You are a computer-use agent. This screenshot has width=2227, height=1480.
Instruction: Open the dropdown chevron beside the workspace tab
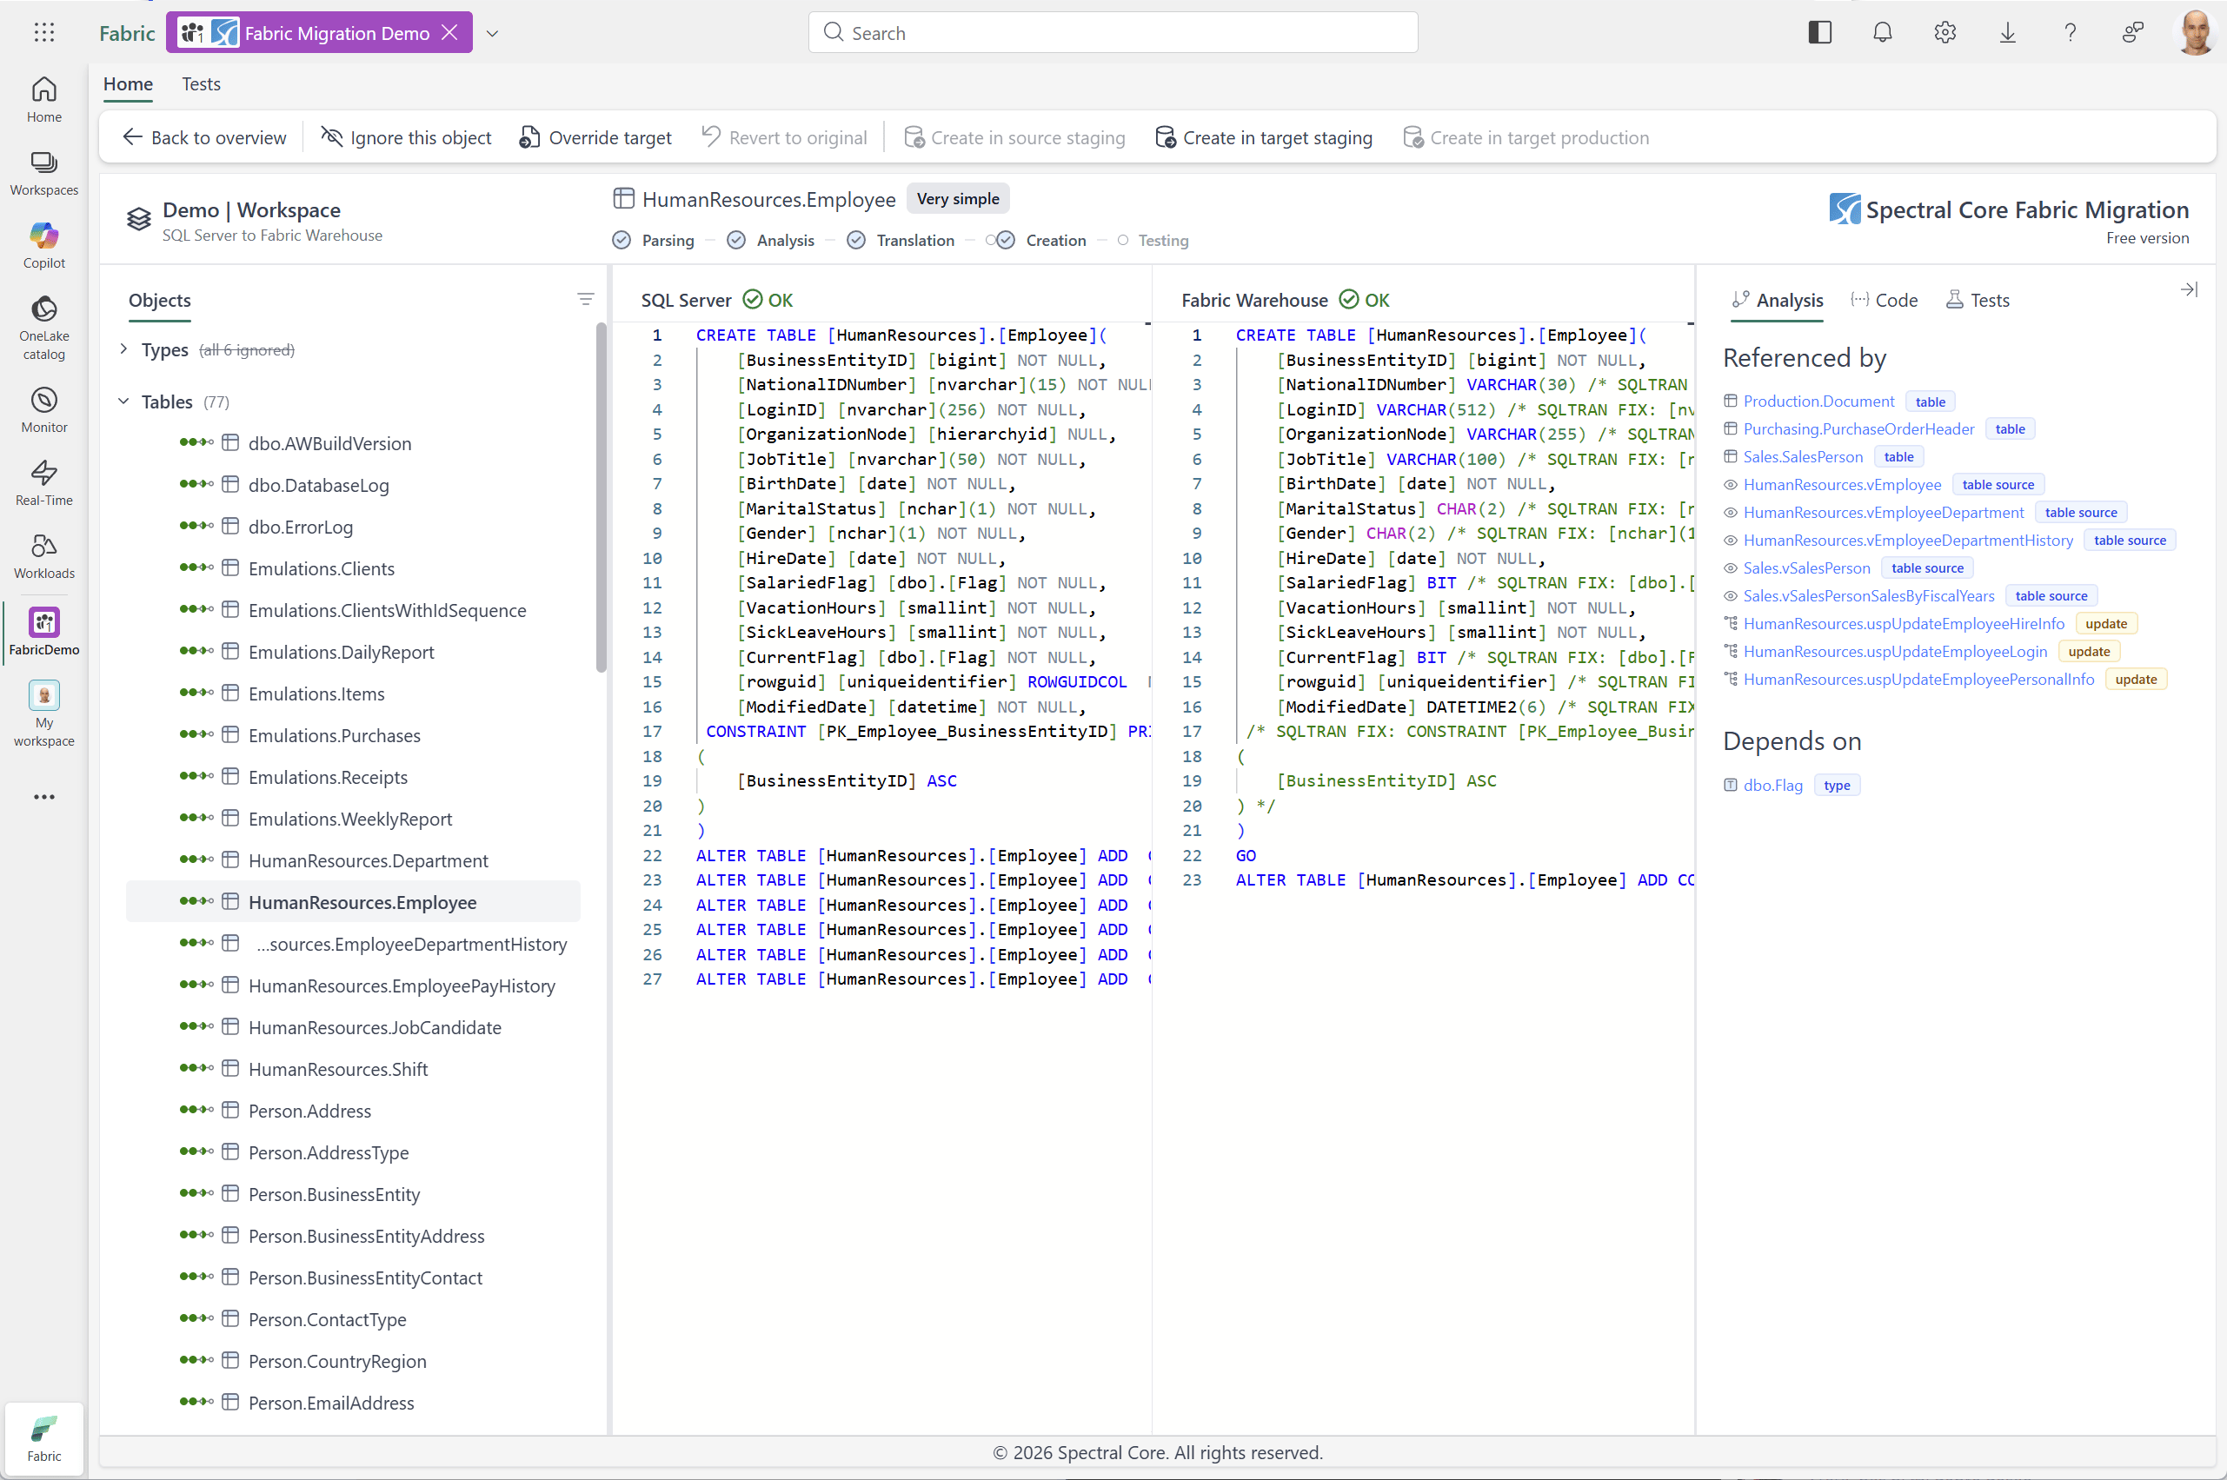pyautogui.click(x=492, y=33)
